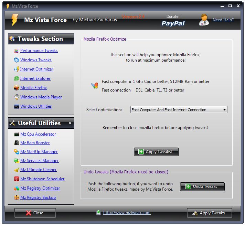Click the Mz Services Manager icon

pyautogui.click(x=17, y=161)
